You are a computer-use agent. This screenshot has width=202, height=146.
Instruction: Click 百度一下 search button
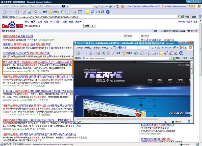(89, 26)
